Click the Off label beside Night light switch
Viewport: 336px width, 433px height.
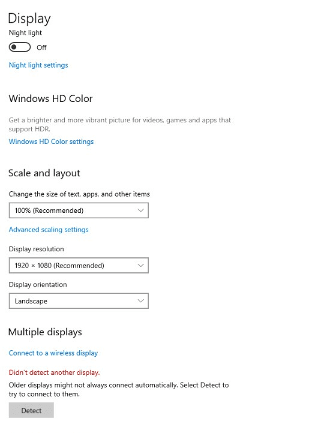coord(41,47)
